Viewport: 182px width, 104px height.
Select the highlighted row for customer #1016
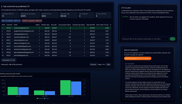click(56, 28)
